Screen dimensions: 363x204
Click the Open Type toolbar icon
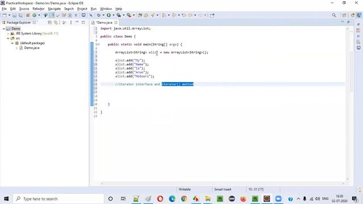[x=140, y=15]
